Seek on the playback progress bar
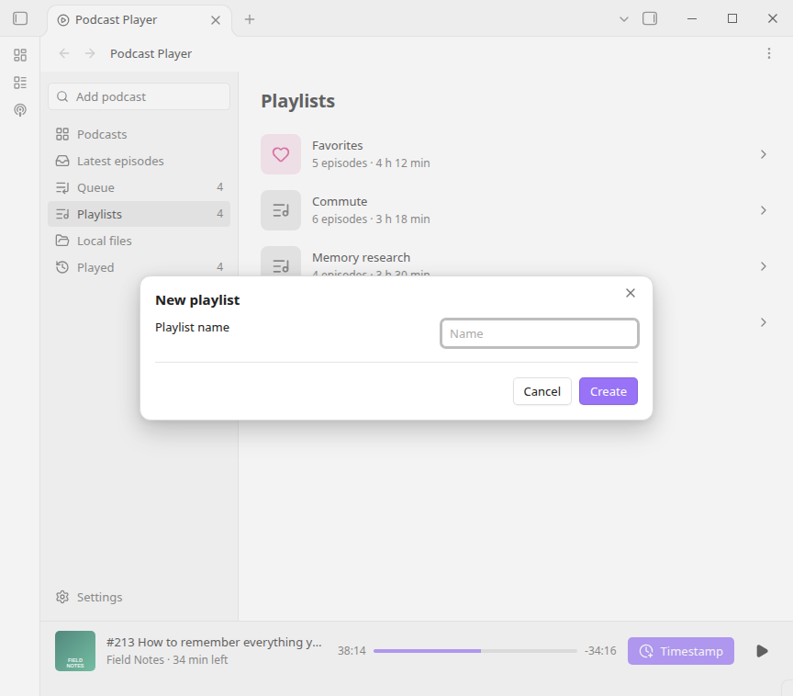This screenshot has height=696, width=793. point(475,651)
